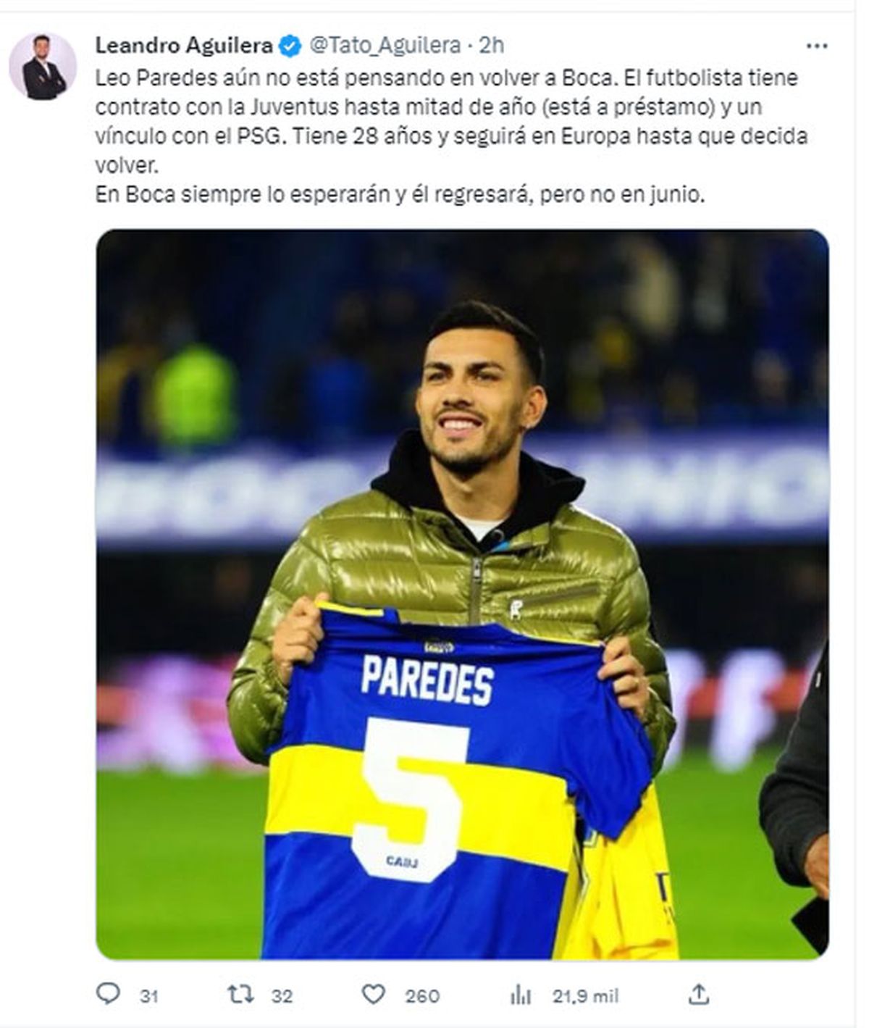Screen dimensions: 869x1028
Task: Click the 2h timestamp link
Action: [491, 46]
